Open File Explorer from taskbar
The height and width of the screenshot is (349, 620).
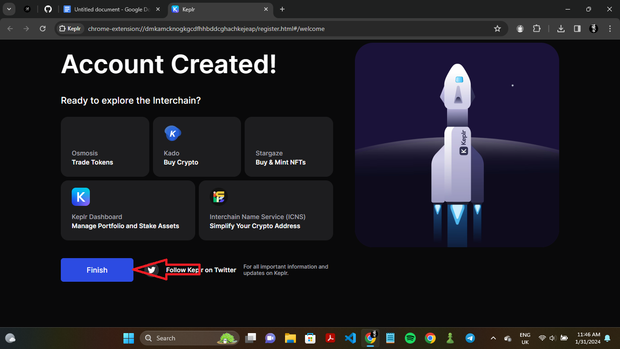tap(290, 338)
